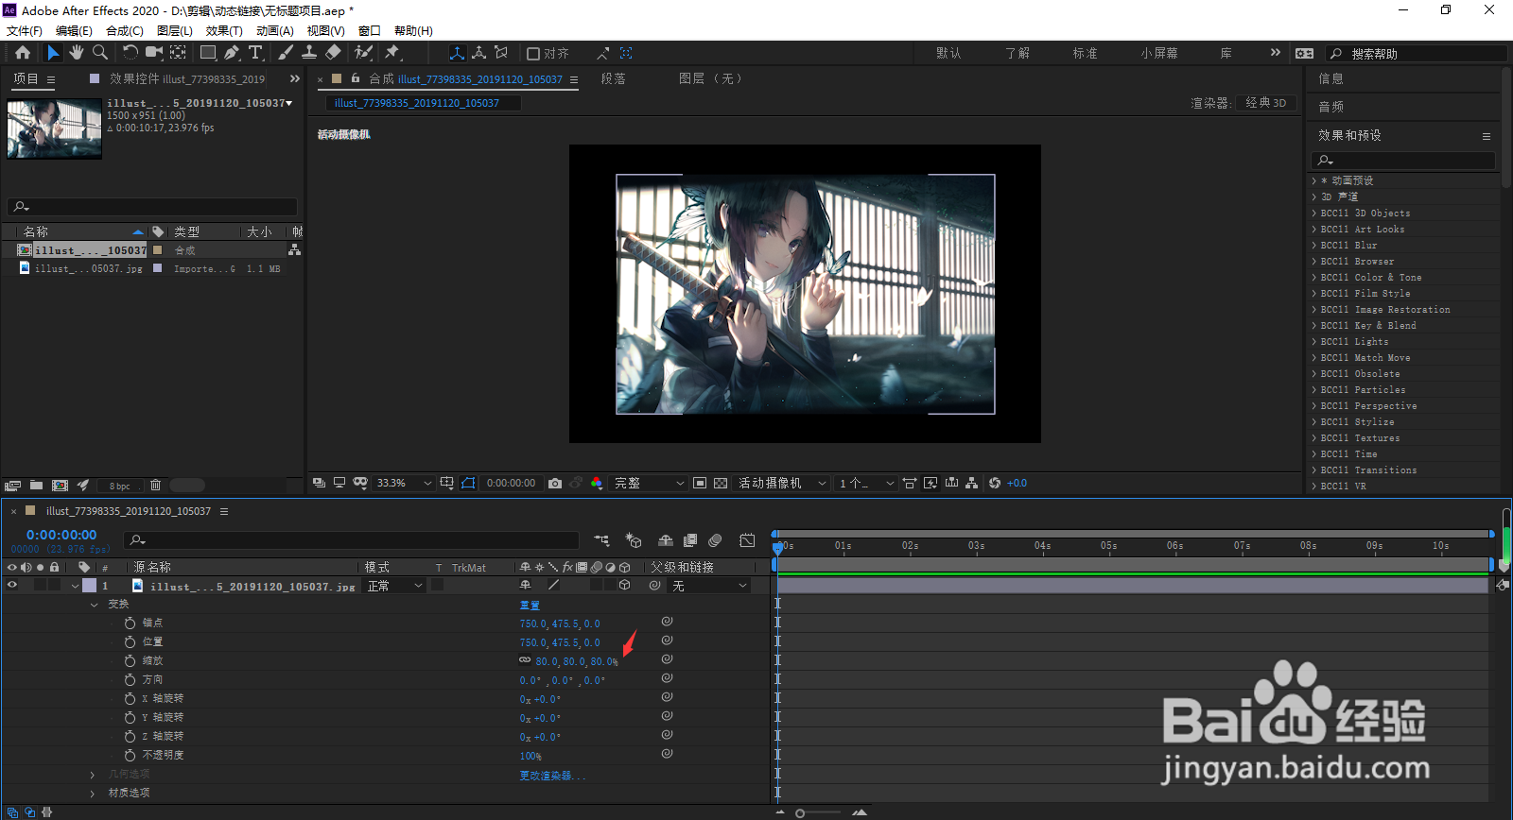Screen dimensions: 1513x820
Task: Open the 33.3% magnification dropdown
Action: [404, 483]
